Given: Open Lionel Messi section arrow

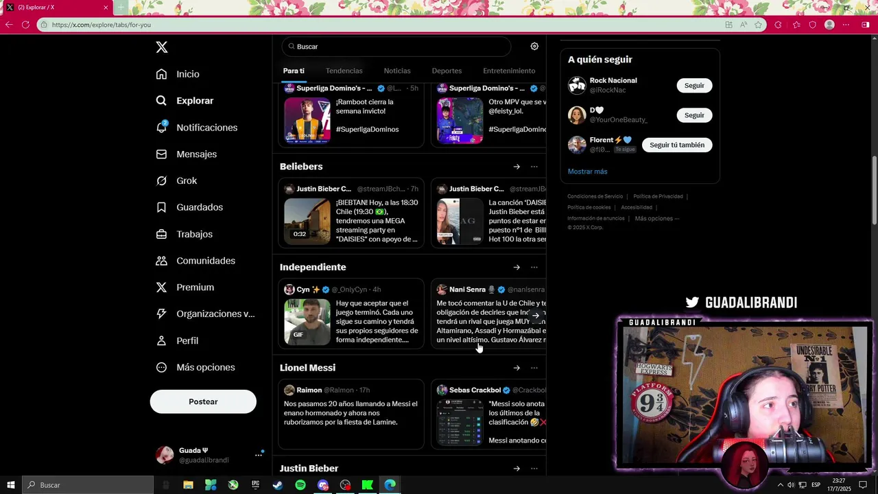Looking at the screenshot, I should pyautogui.click(x=517, y=368).
